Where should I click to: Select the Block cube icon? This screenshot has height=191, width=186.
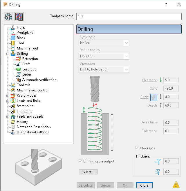point(13,38)
